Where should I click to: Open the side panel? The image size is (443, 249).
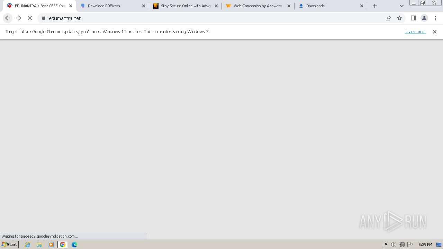coord(413,18)
